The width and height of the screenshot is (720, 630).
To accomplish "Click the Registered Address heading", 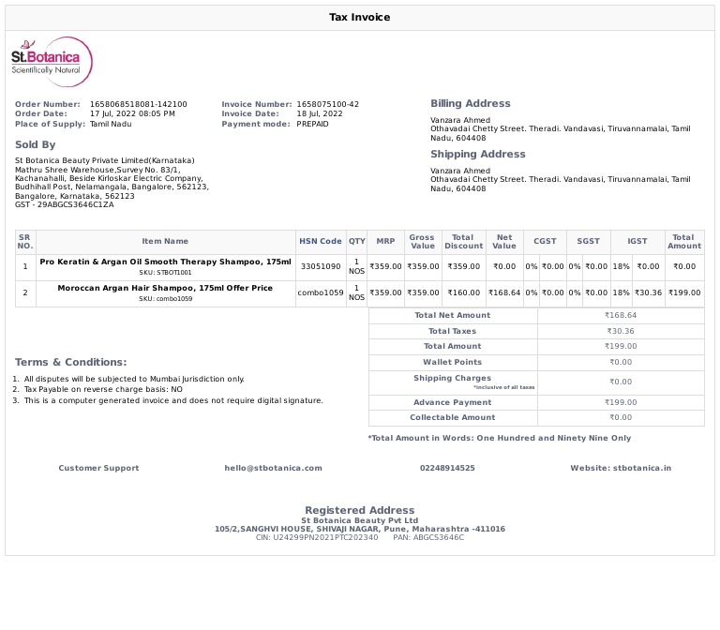I will point(359,511).
